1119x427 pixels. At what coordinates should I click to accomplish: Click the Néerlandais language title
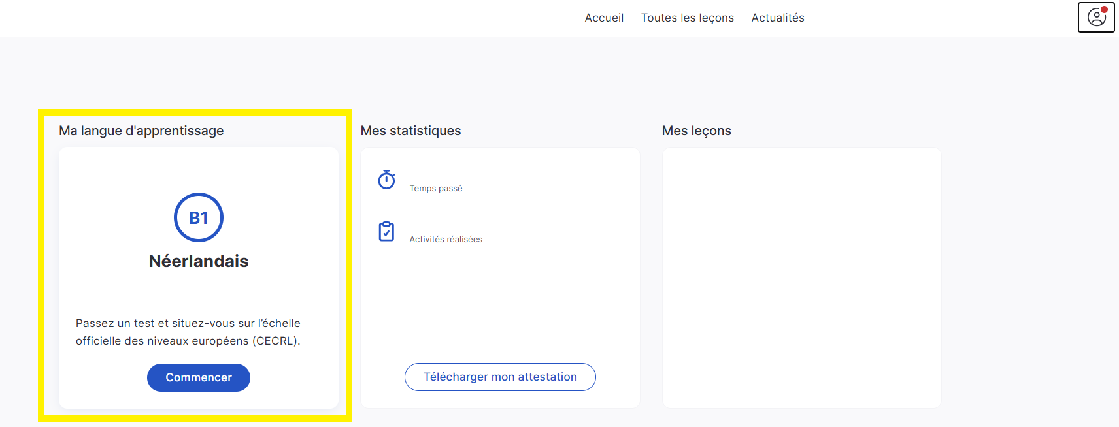199,261
